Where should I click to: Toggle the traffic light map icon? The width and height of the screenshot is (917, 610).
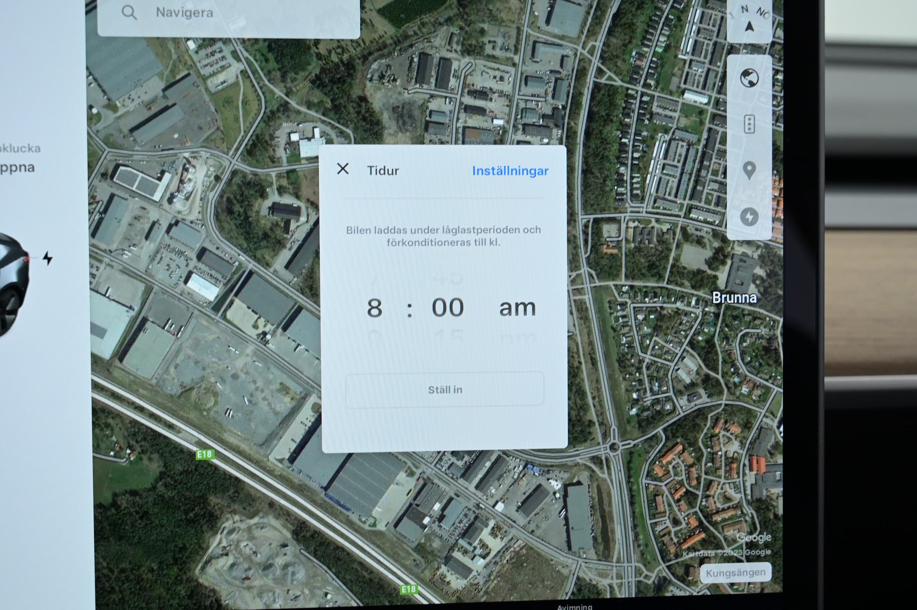(x=749, y=124)
